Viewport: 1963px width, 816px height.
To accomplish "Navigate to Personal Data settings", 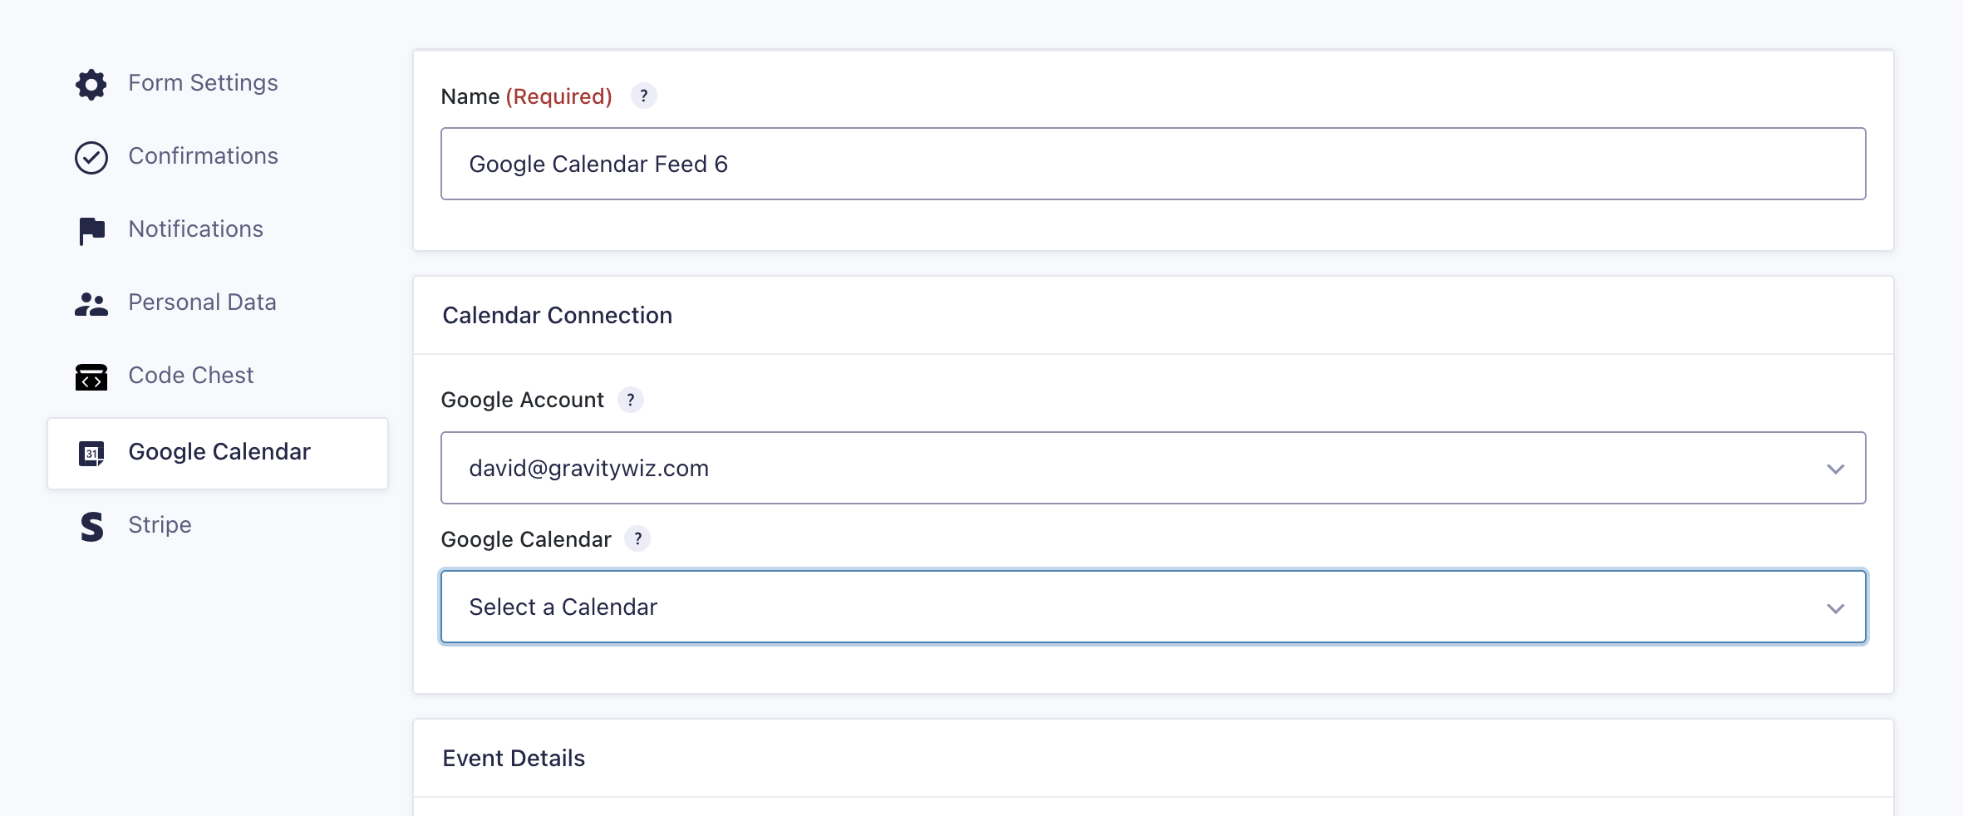I will (x=202, y=302).
